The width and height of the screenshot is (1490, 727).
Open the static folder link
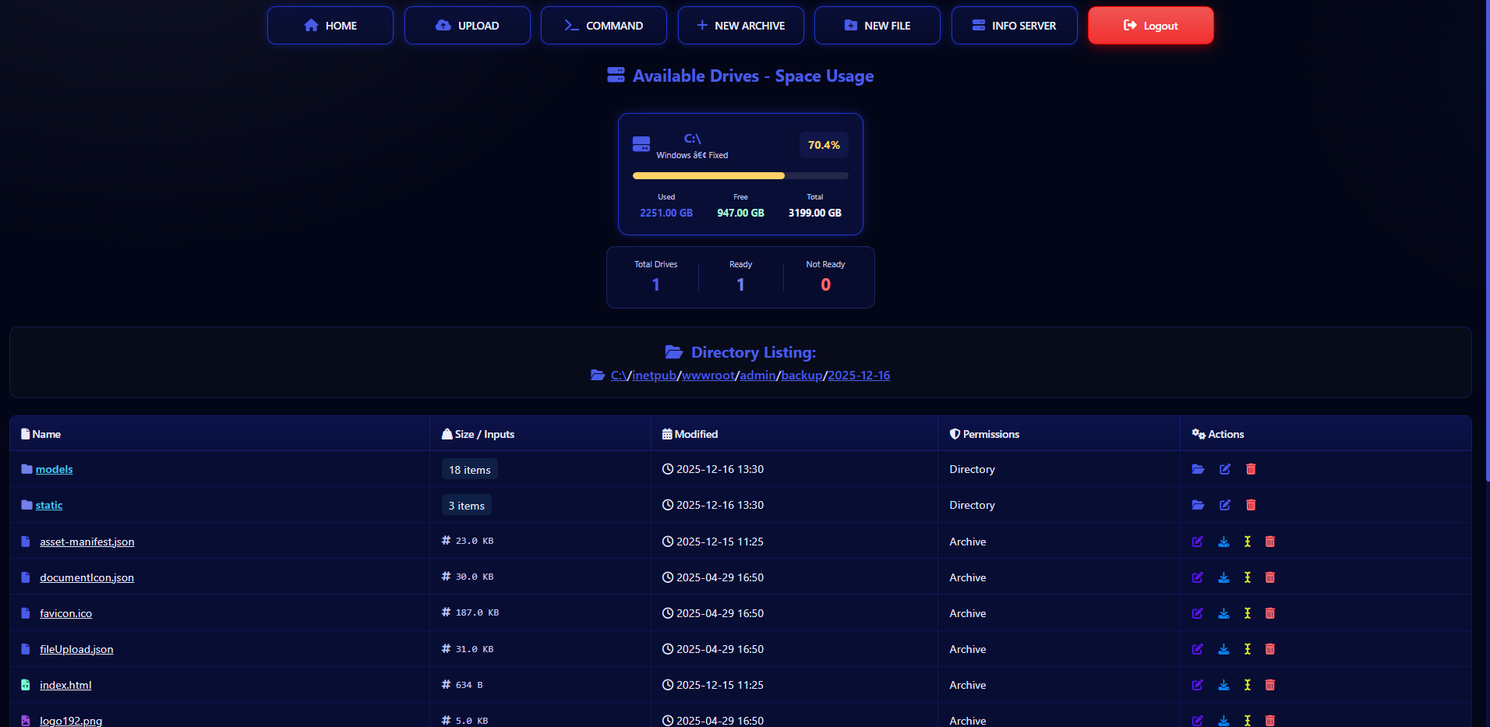[x=49, y=505]
